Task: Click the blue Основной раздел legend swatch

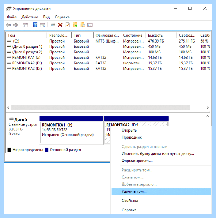Action: [46, 150]
